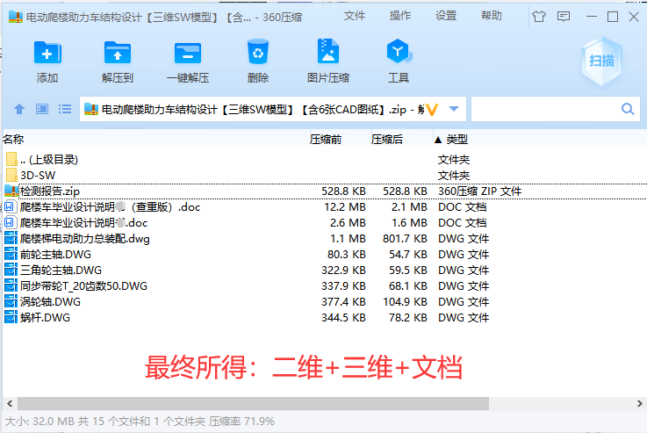Open the 操作 menu
Image resolution: width=647 pixels, height=433 pixels.
click(x=400, y=16)
